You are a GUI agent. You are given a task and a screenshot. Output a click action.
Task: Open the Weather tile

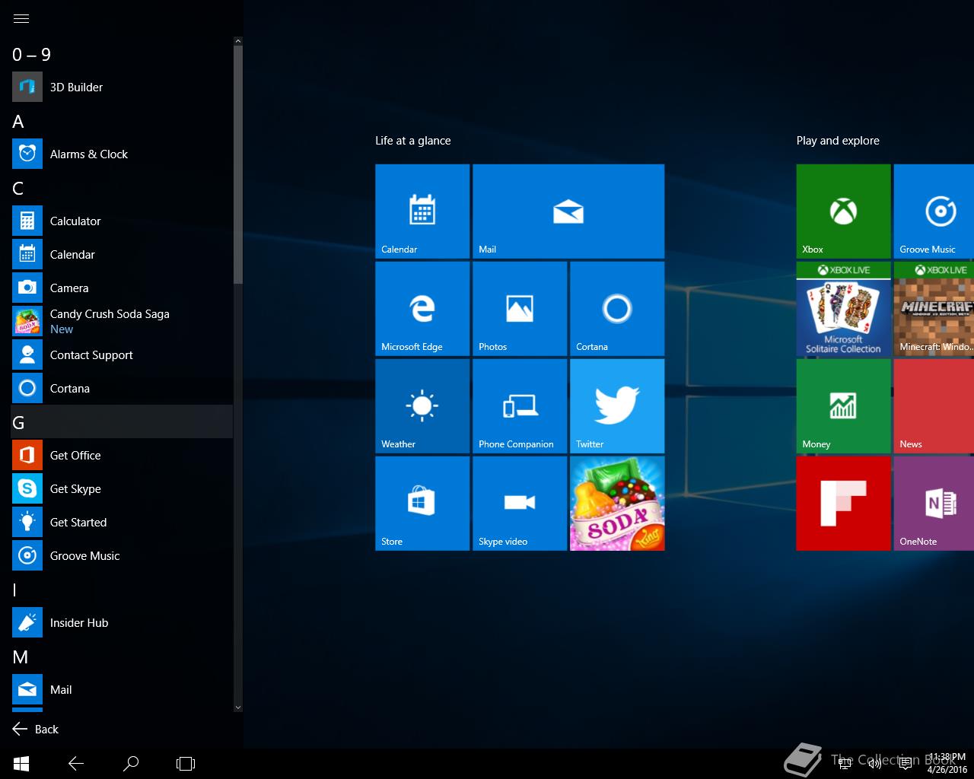pyautogui.click(x=422, y=406)
